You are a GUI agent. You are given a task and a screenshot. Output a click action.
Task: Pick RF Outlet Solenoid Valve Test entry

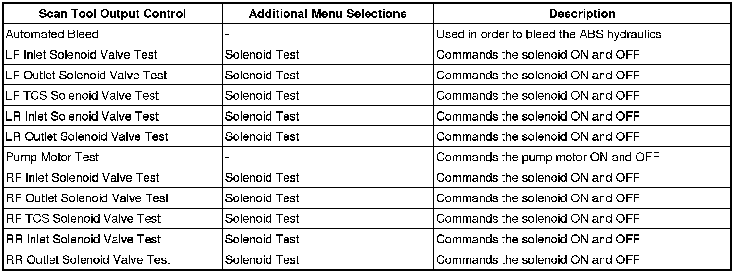point(88,198)
